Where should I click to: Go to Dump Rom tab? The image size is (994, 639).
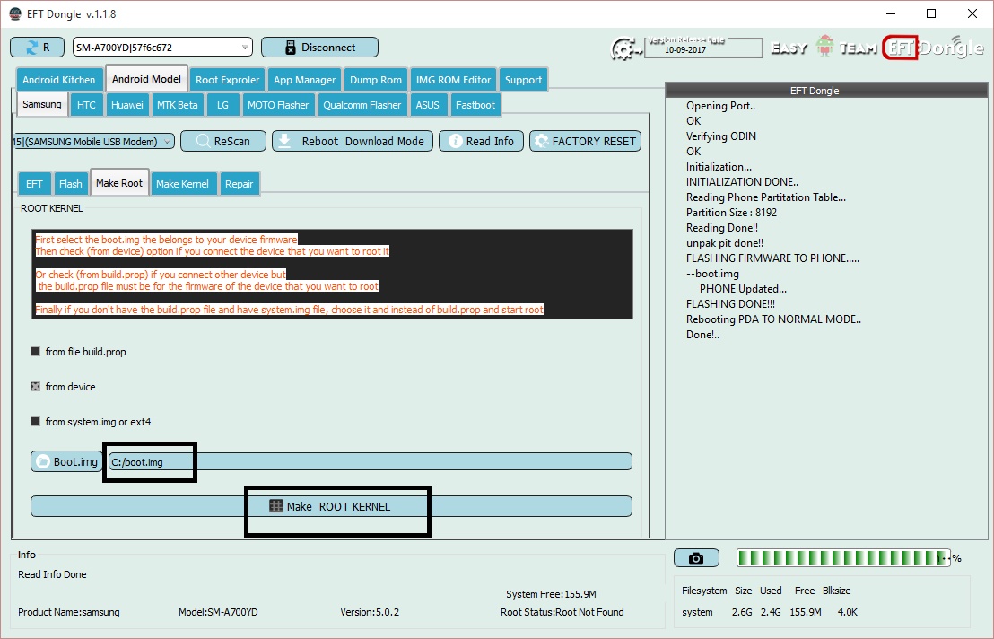pos(376,80)
